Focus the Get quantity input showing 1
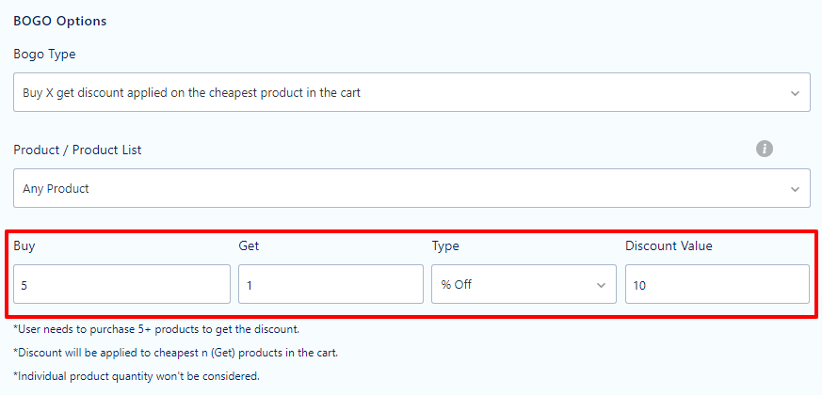The image size is (822, 395). pyautogui.click(x=330, y=284)
